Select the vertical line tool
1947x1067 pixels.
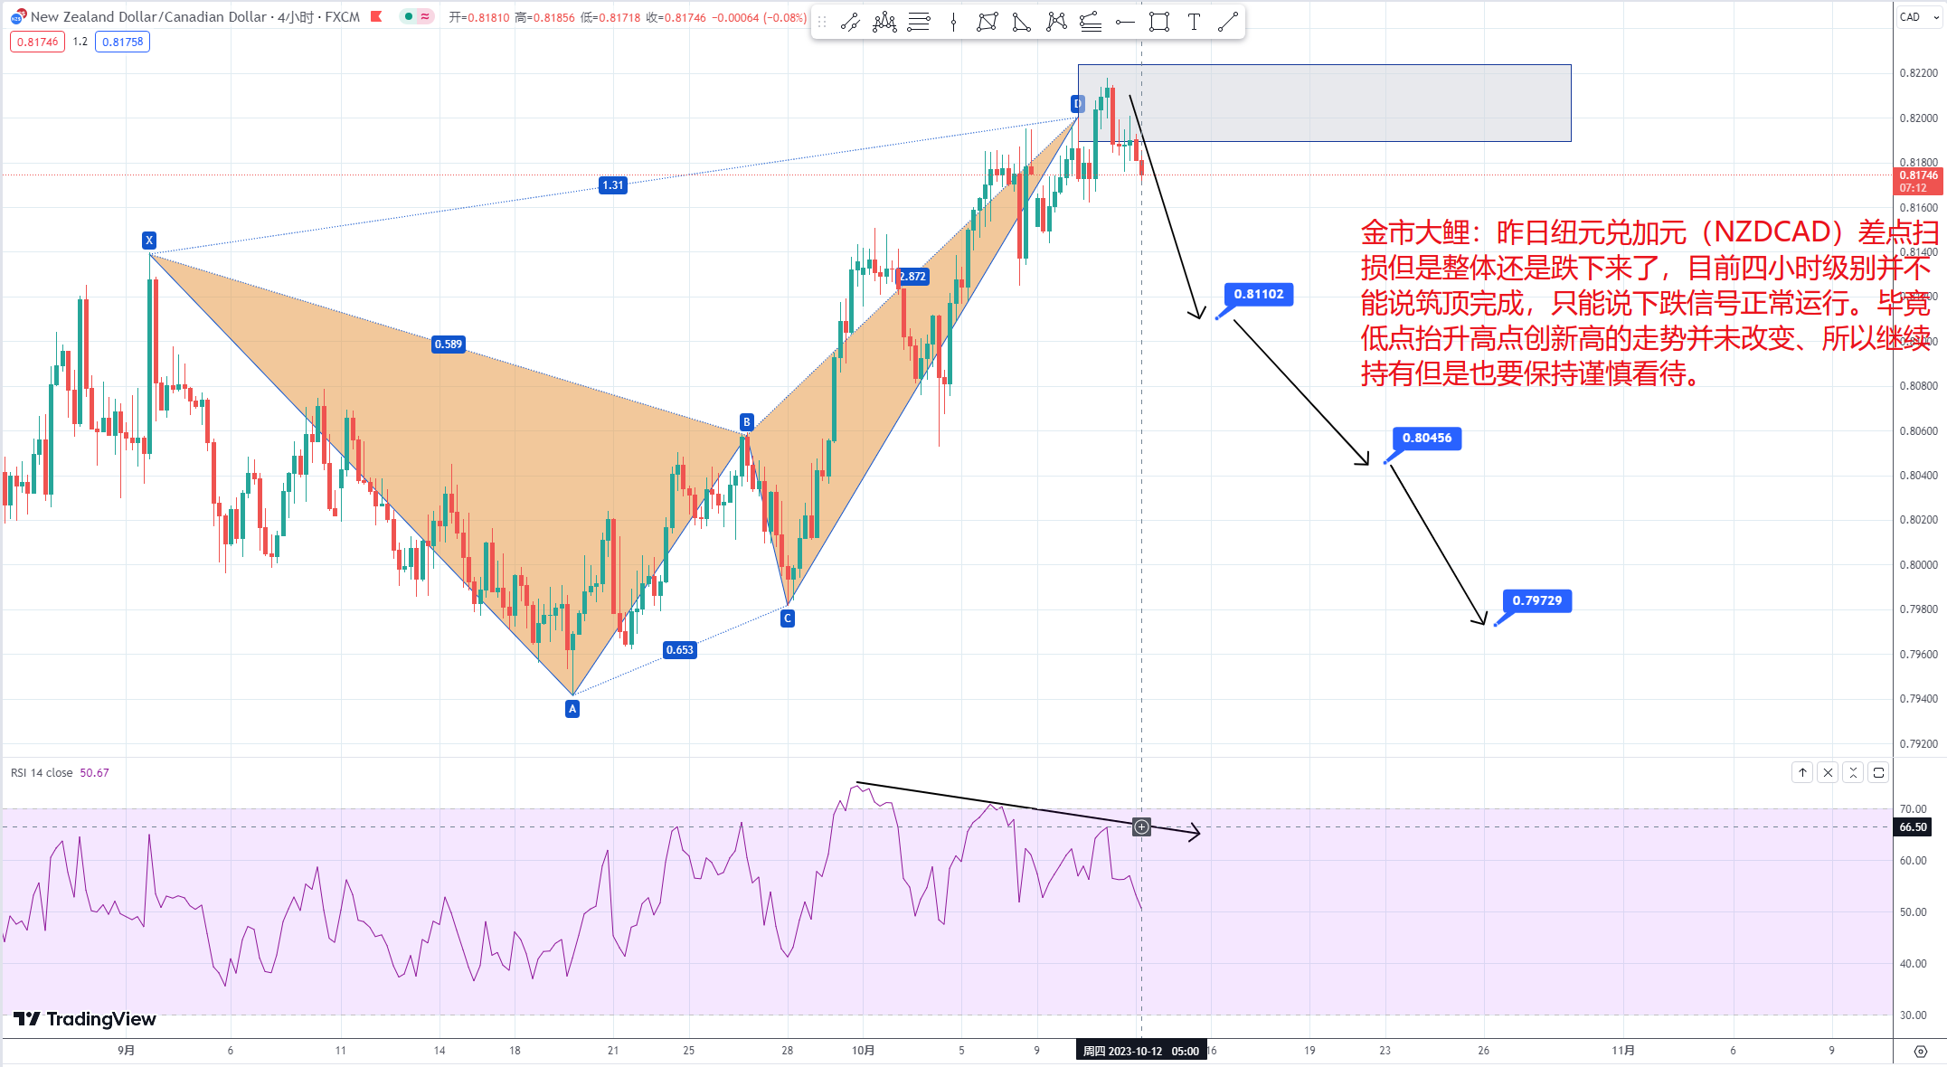point(953,23)
